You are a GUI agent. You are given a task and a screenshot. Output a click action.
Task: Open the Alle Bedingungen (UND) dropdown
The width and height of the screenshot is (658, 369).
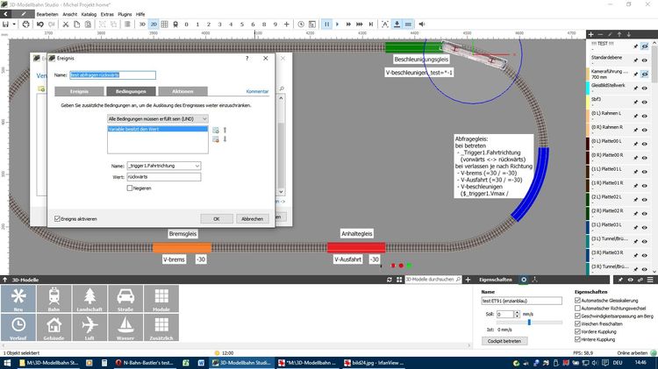[x=158, y=119]
